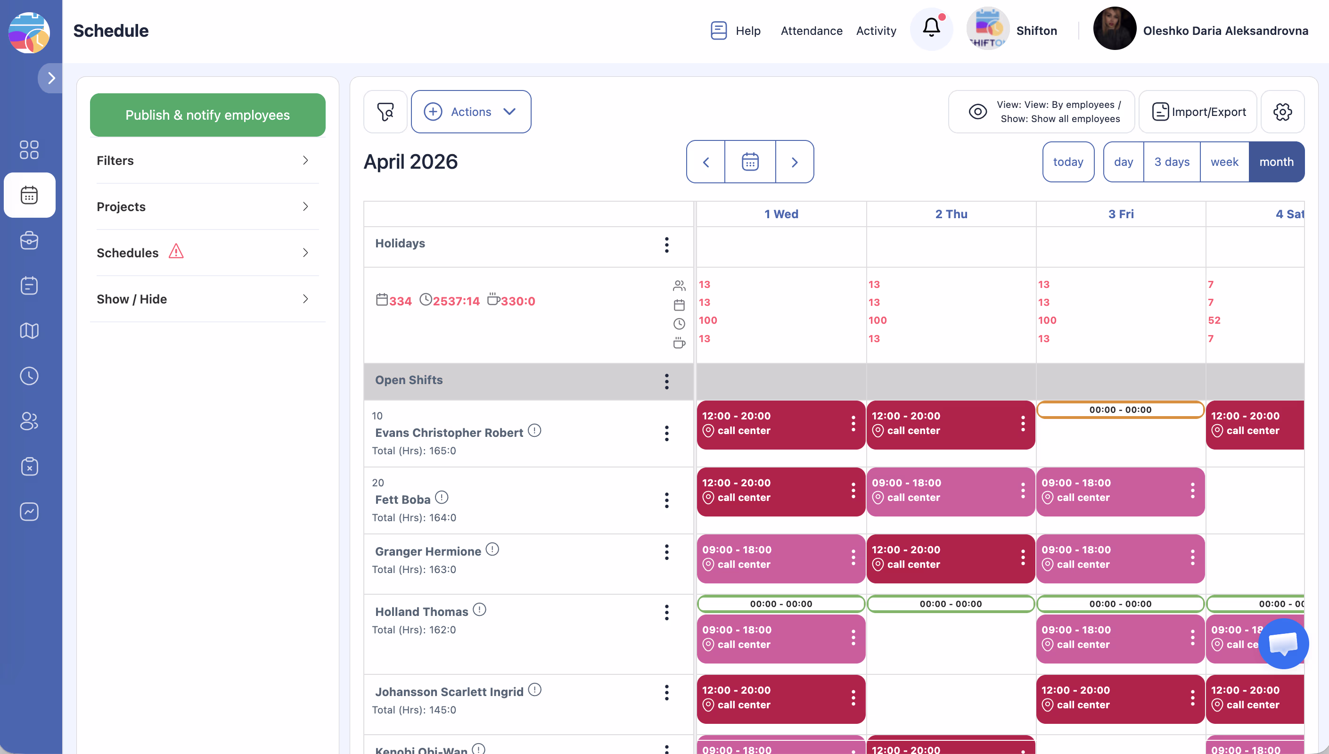Open Evans Christopher Robert three-dot menu

pos(666,434)
